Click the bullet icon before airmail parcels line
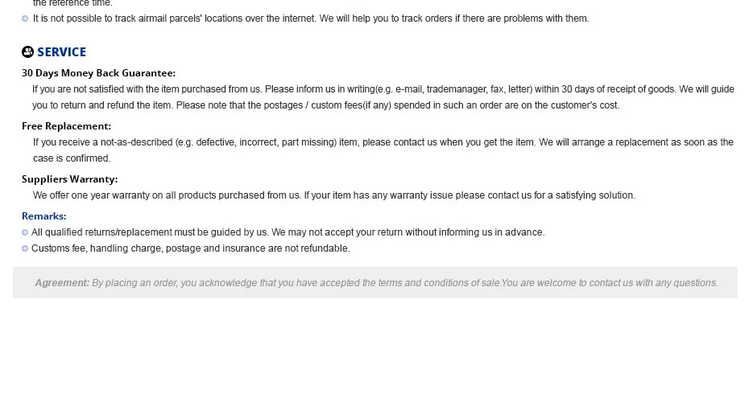 [x=25, y=18]
